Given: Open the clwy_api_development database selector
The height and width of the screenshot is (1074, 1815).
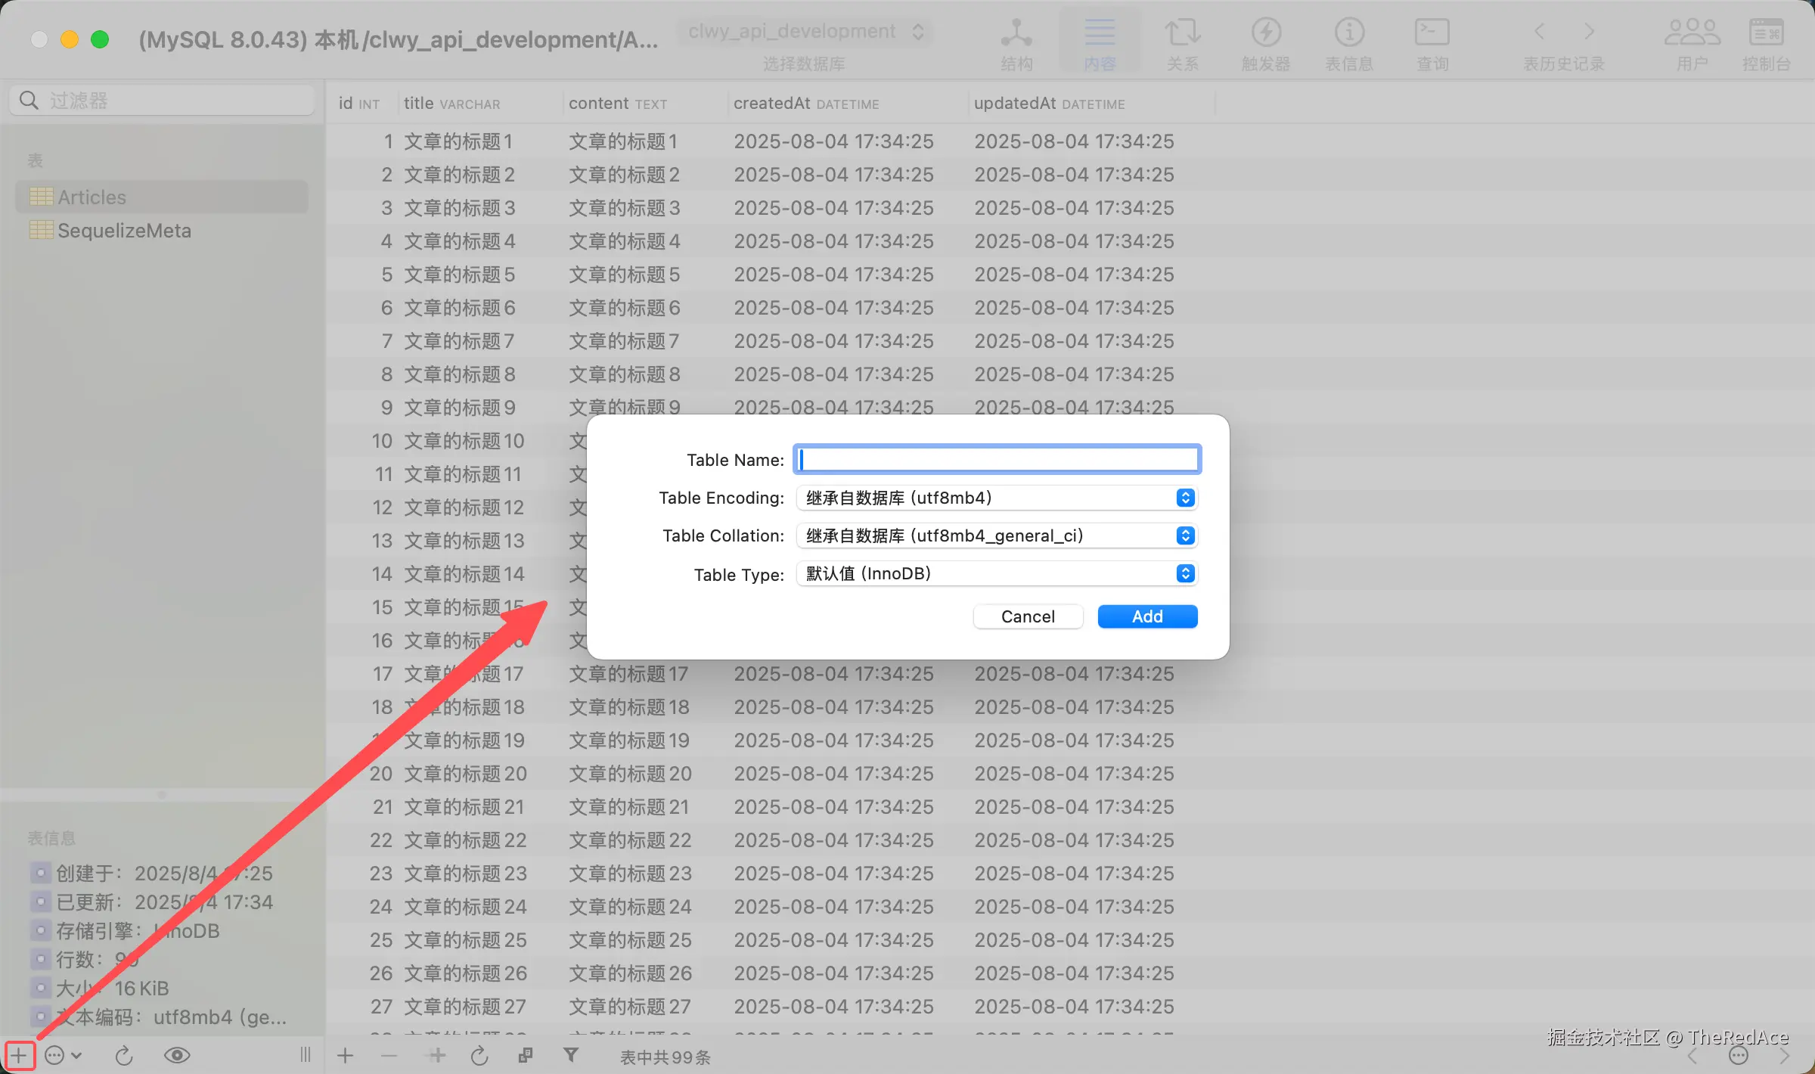Looking at the screenshot, I should 805,32.
